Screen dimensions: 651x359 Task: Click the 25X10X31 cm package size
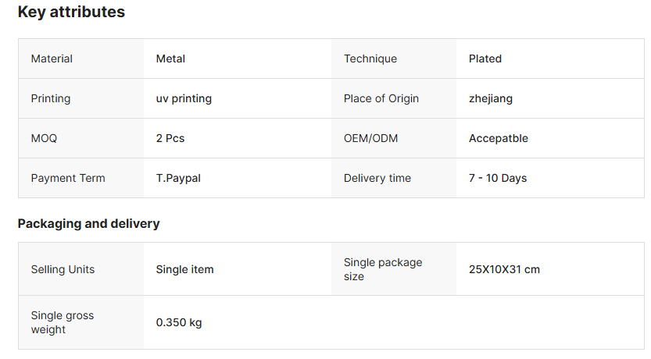pos(504,269)
